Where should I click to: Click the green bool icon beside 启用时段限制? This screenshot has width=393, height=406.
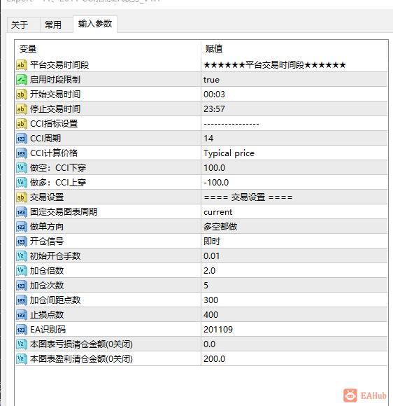[22, 80]
